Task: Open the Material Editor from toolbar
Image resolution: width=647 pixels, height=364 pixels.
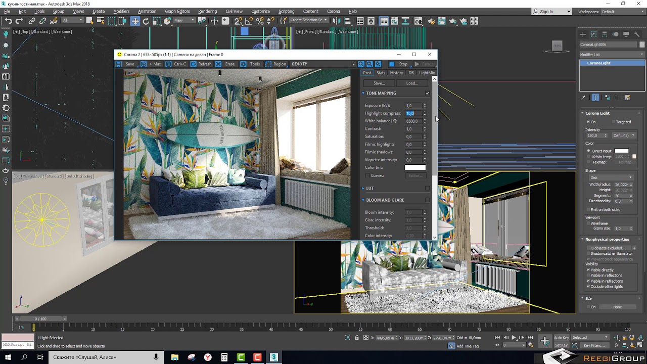Action: click(x=419, y=21)
